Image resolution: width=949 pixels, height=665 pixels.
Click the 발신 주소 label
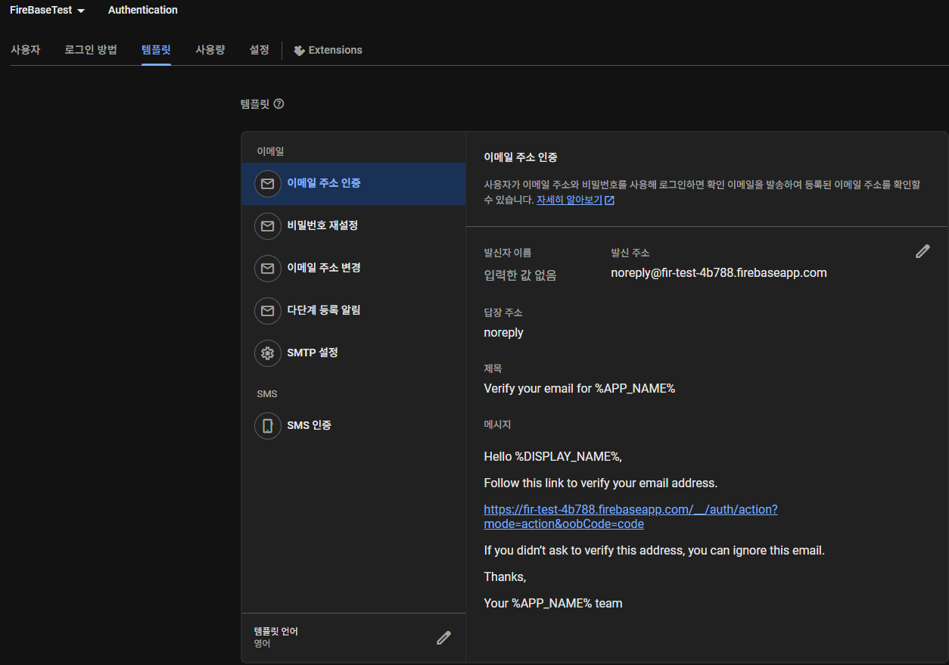point(630,253)
